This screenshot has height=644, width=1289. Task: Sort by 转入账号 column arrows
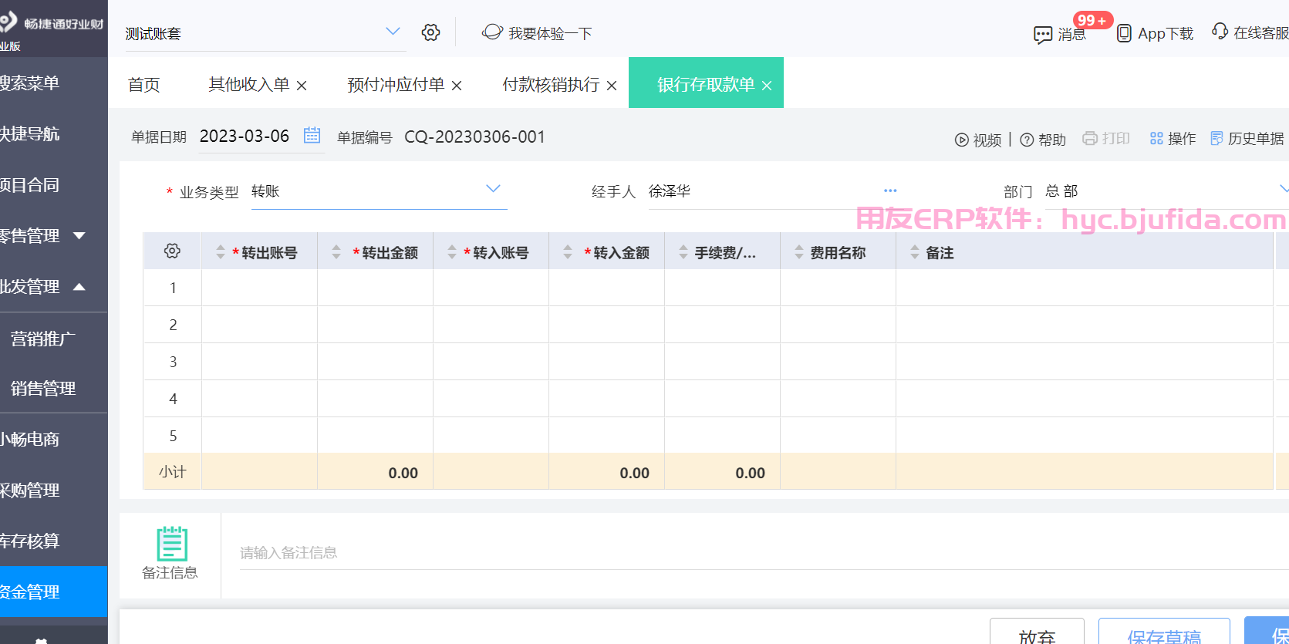point(452,251)
